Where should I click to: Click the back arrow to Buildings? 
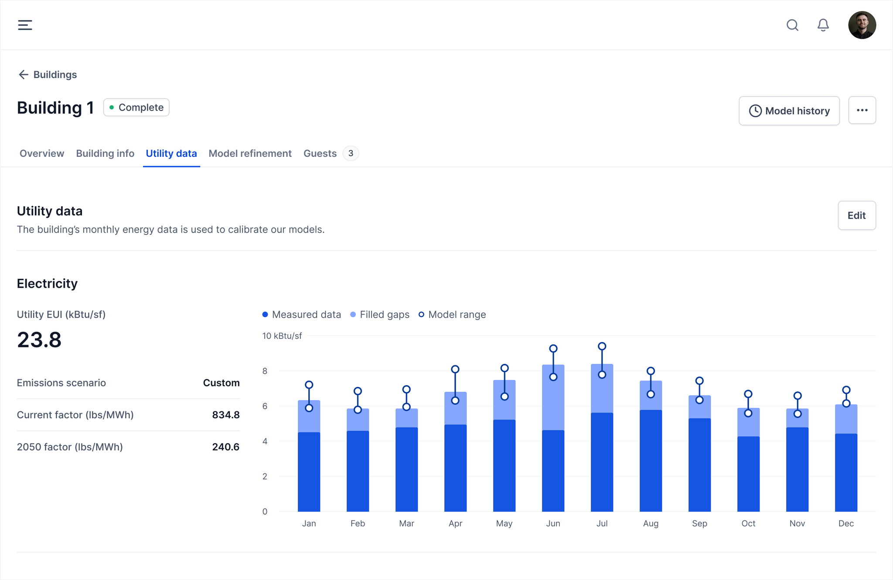point(23,75)
